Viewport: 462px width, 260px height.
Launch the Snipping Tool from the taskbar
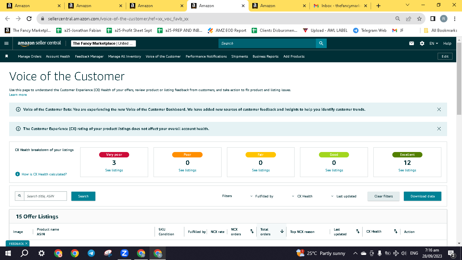108,253
